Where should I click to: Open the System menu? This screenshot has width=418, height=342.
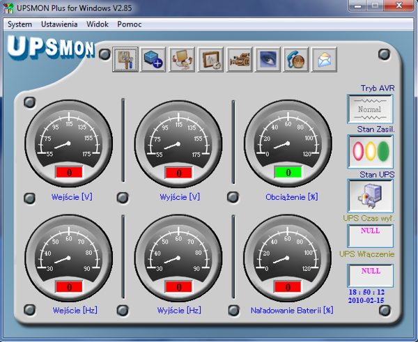pyautogui.click(x=20, y=24)
